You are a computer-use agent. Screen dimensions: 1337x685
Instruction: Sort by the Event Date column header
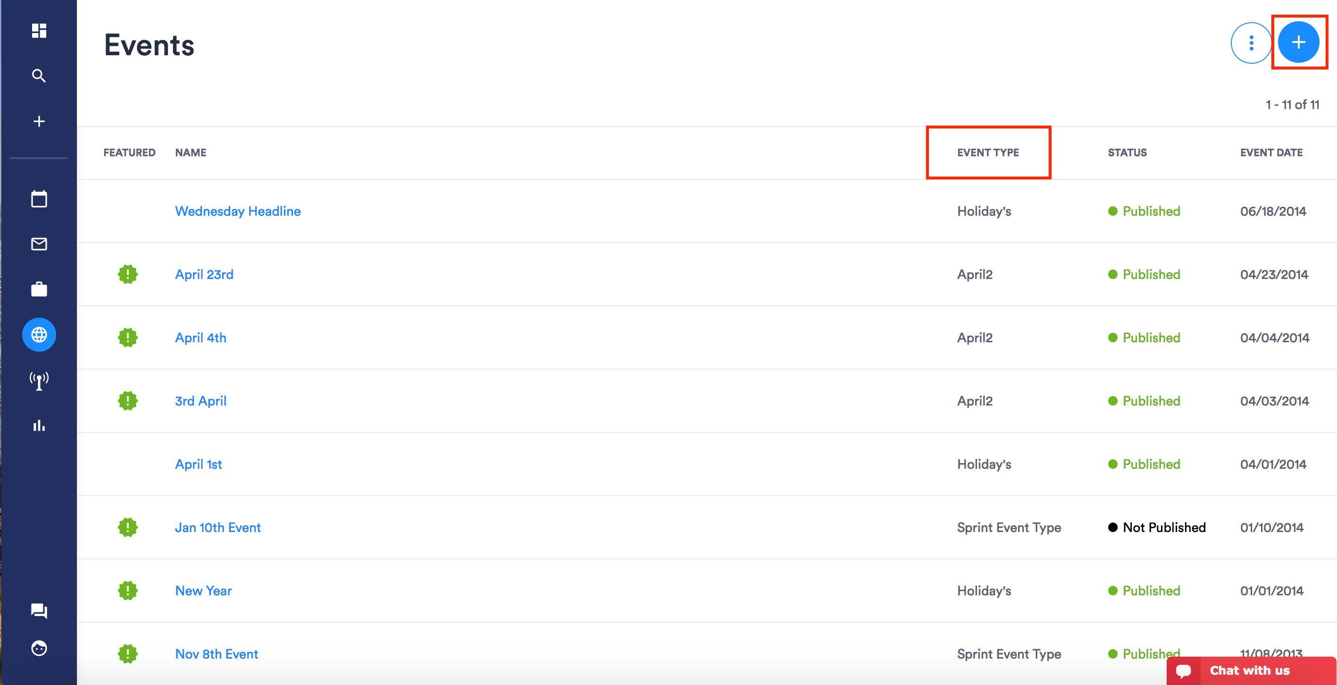point(1271,152)
